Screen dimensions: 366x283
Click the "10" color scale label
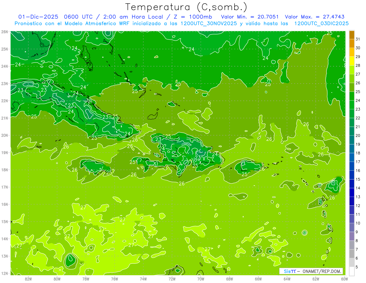coord(358,223)
